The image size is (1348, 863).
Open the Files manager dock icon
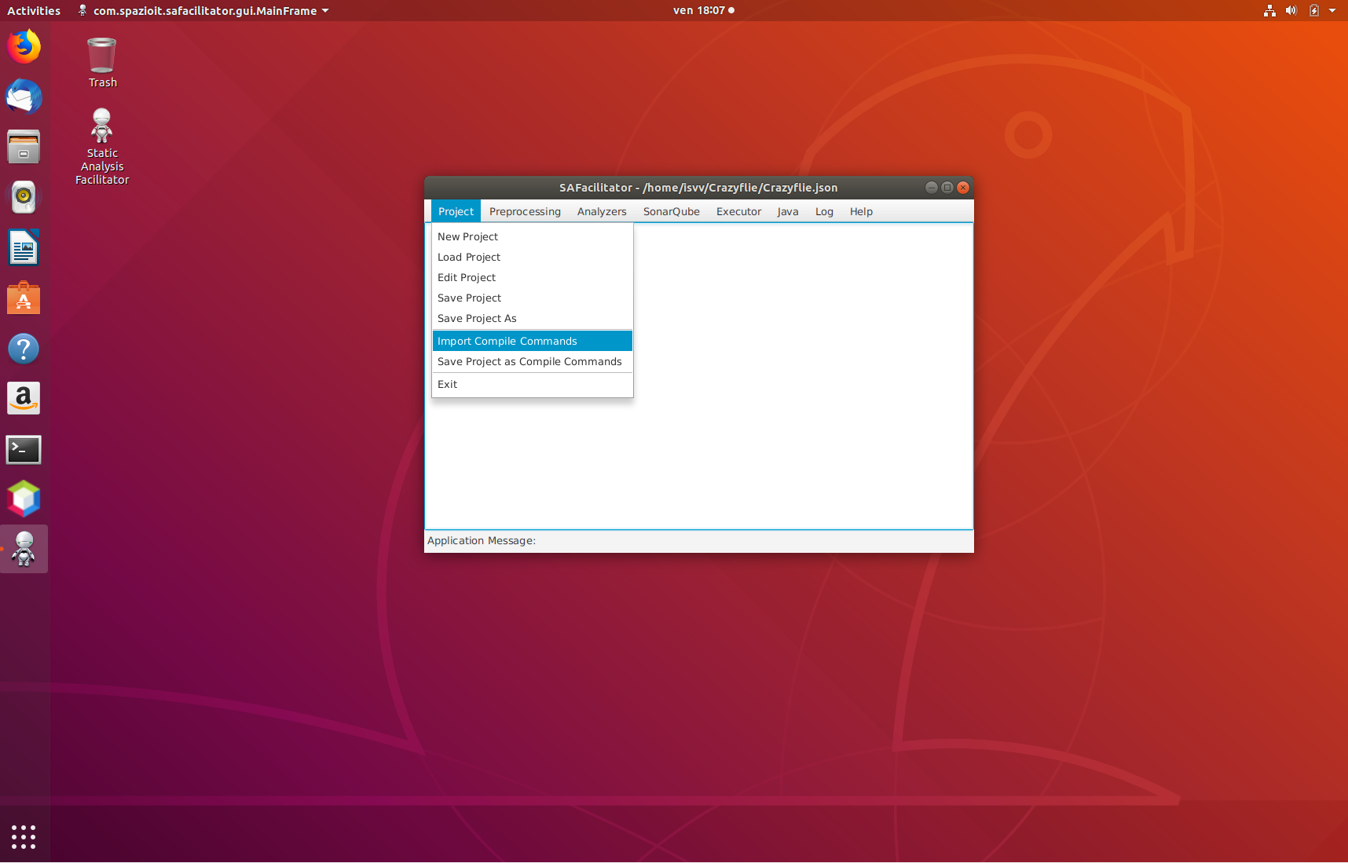[x=24, y=148]
